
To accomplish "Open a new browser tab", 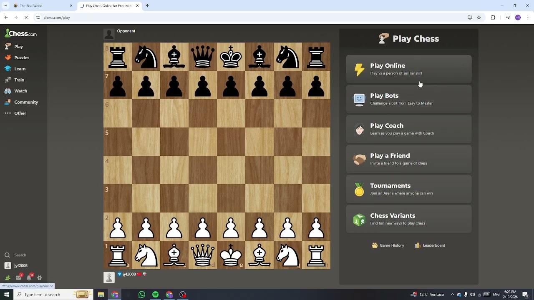I will pos(147,6).
